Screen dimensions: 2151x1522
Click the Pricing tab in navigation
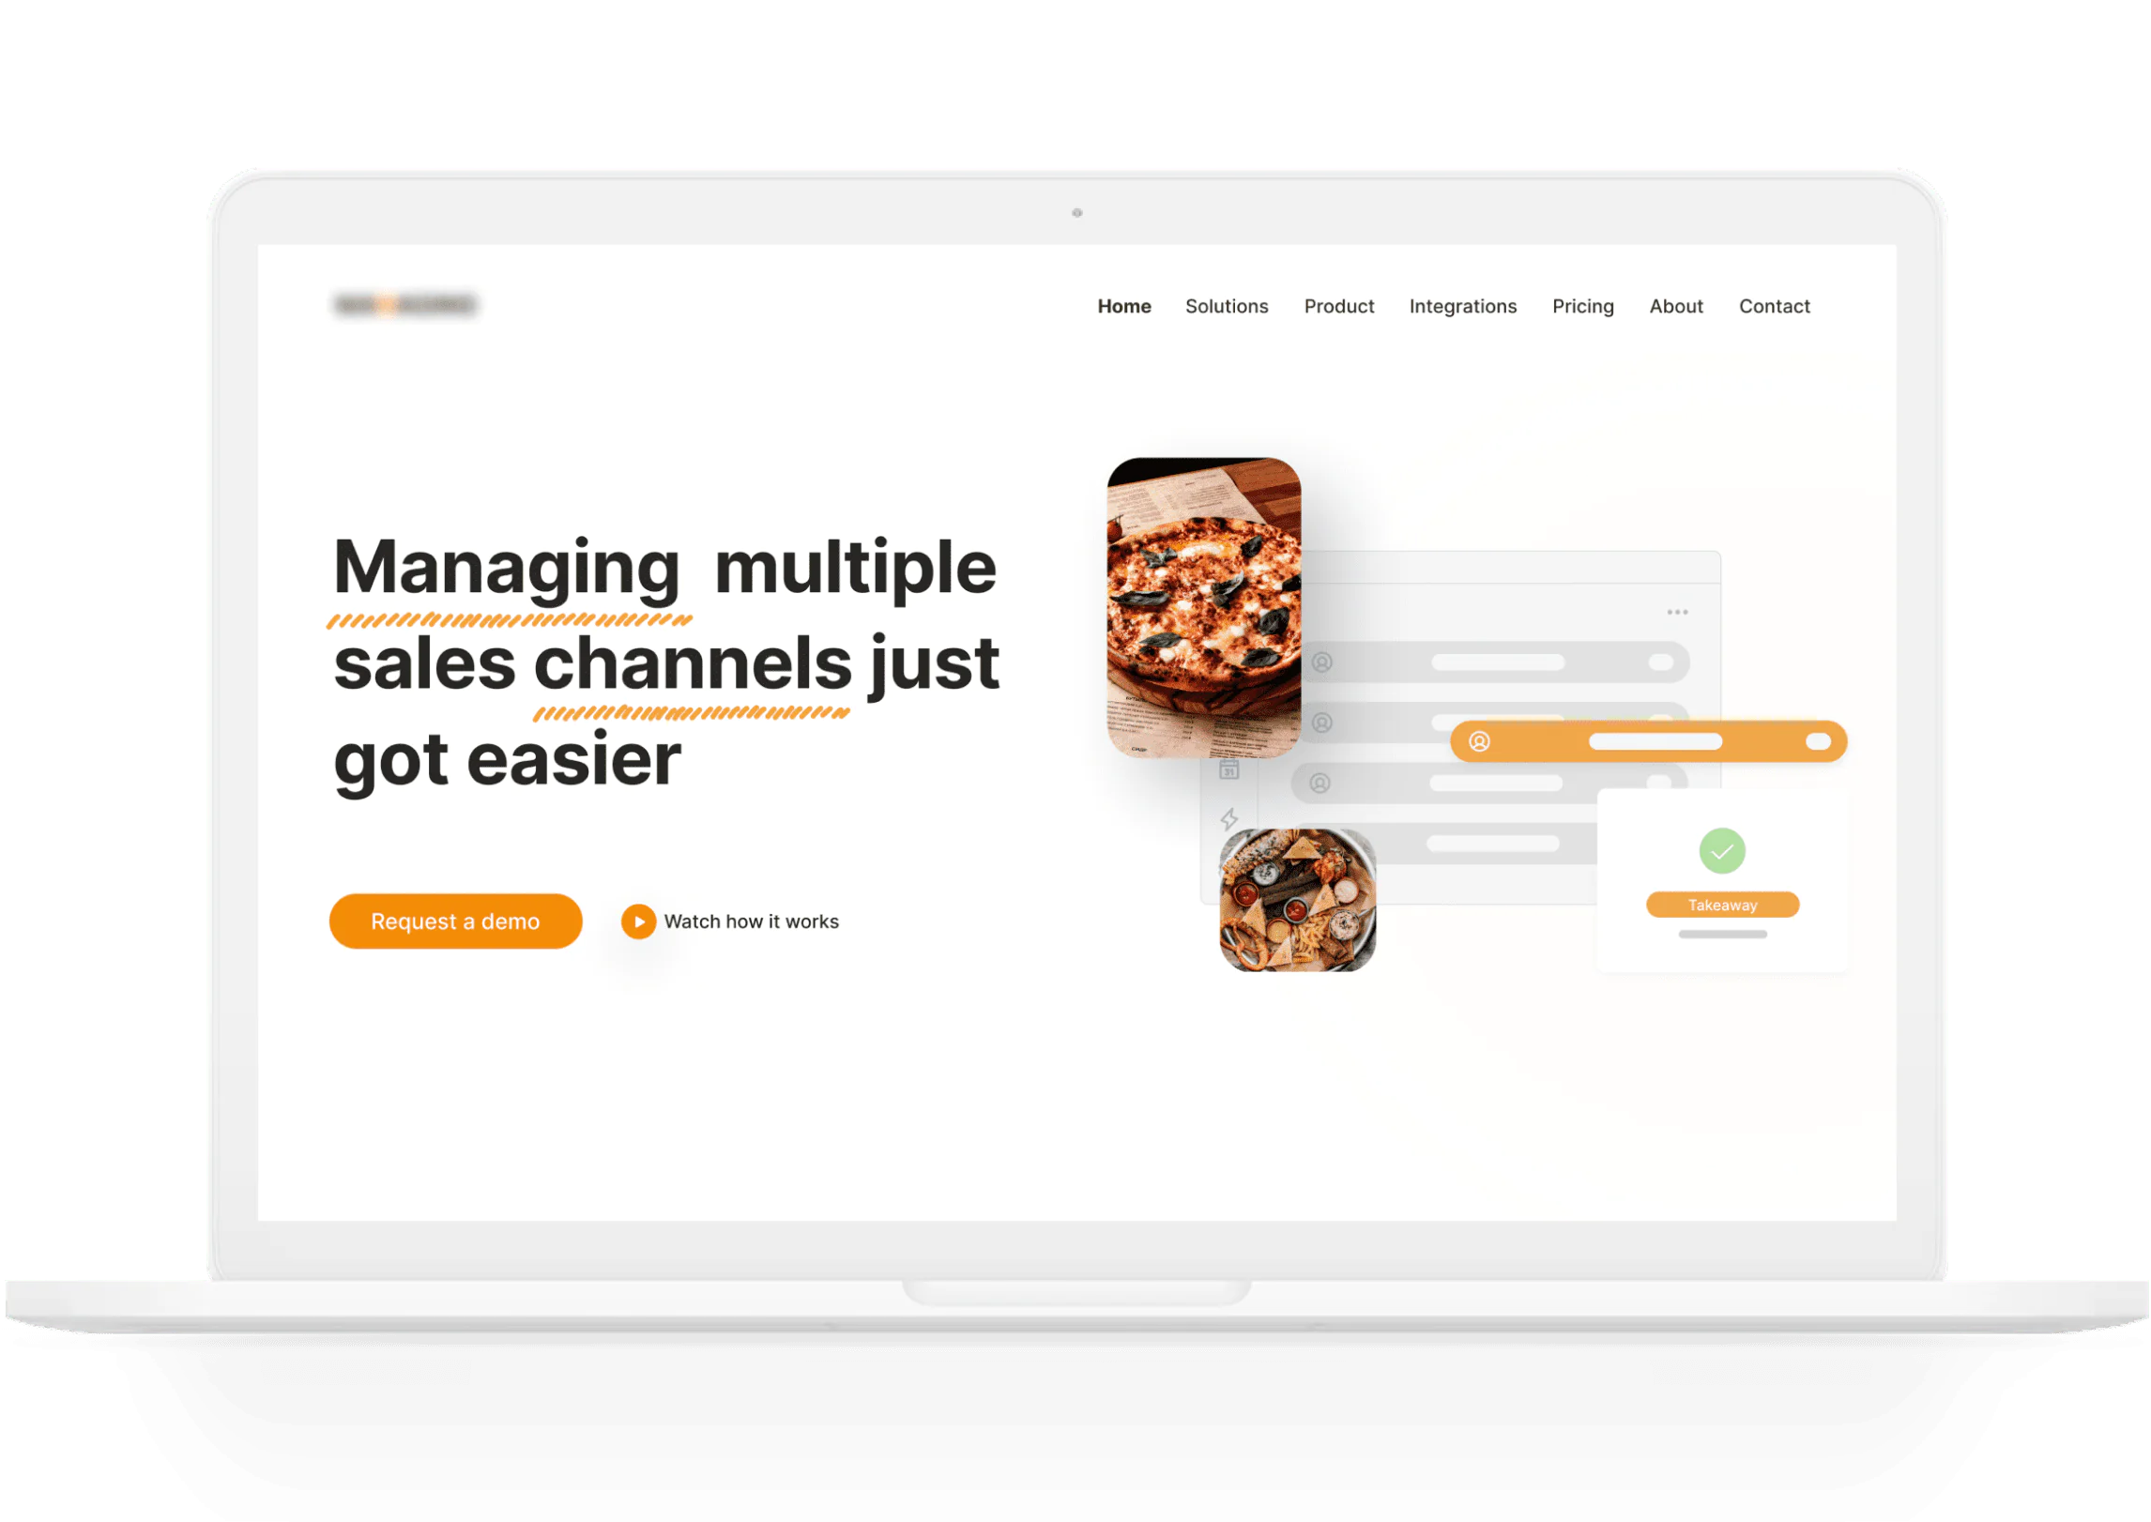1581,305
